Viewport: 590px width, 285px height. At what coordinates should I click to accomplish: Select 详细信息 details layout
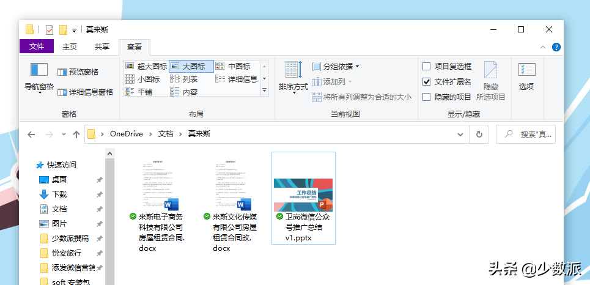pos(237,79)
